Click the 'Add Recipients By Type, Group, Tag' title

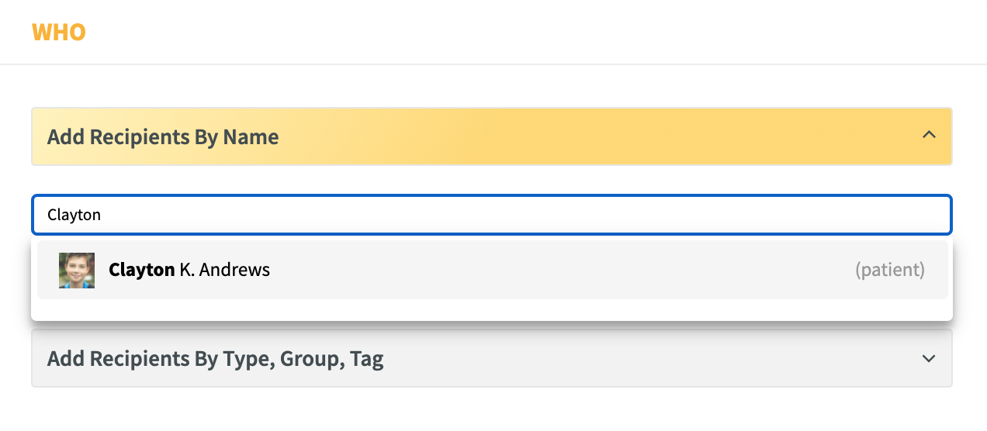(x=216, y=359)
